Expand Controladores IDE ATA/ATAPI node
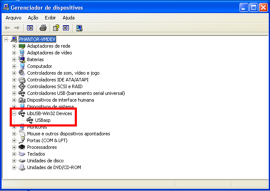Viewport: 270px width, 191px height. pos(14,80)
